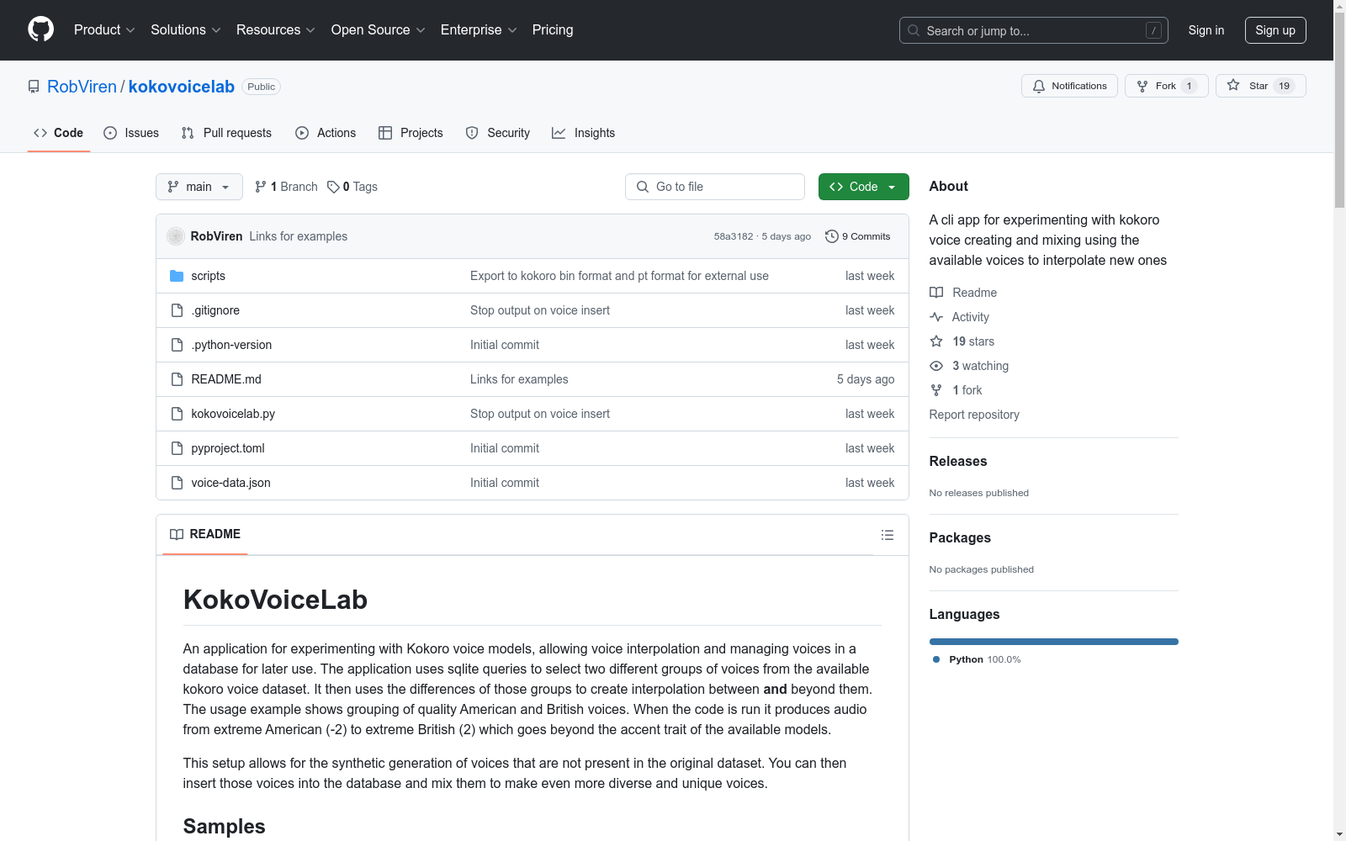This screenshot has height=841, width=1346.
Task: Expand the Enterprise menu
Action: coord(479,30)
